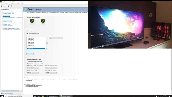This screenshot has height=97, width=172.
Task: Open the output color format dropdown
Action: [x=33, y=73]
